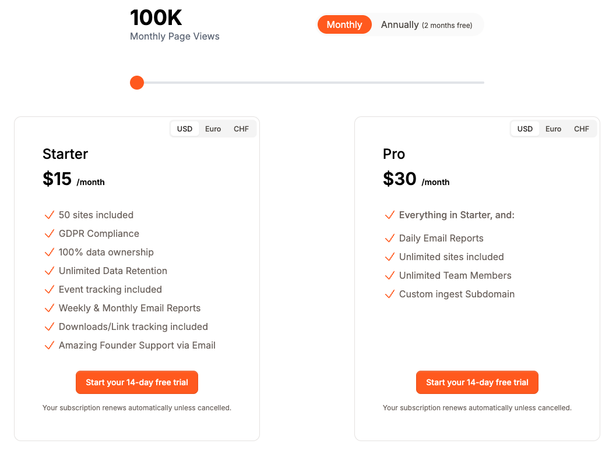
Task: Choose CHF currency in Starter card
Action: click(x=241, y=129)
